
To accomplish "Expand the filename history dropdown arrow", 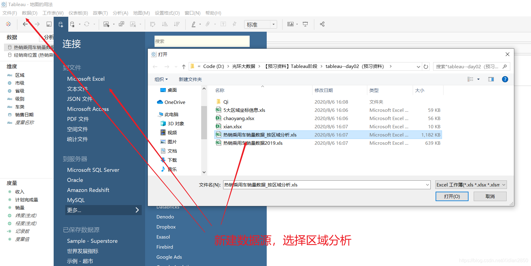I will 427,185.
